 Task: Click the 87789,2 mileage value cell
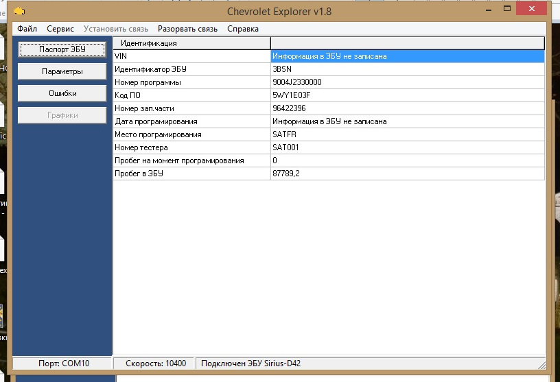pyautogui.click(x=408, y=174)
